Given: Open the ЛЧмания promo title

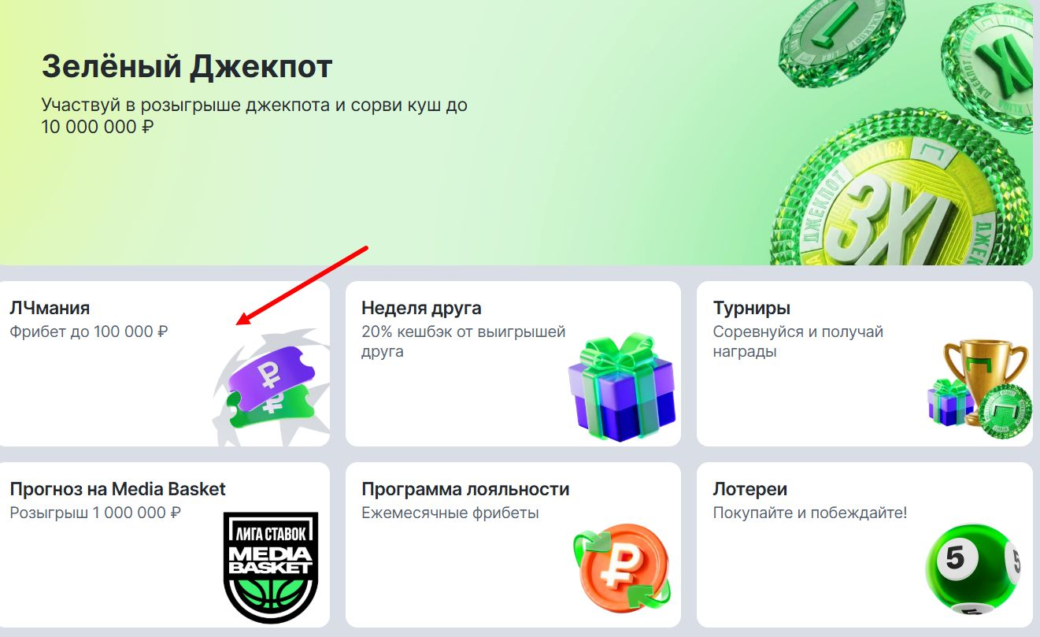Looking at the screenshot, I should pos(50,308).
